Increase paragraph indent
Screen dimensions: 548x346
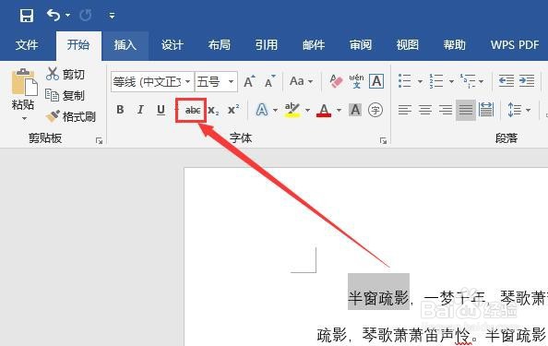point(527,81)
